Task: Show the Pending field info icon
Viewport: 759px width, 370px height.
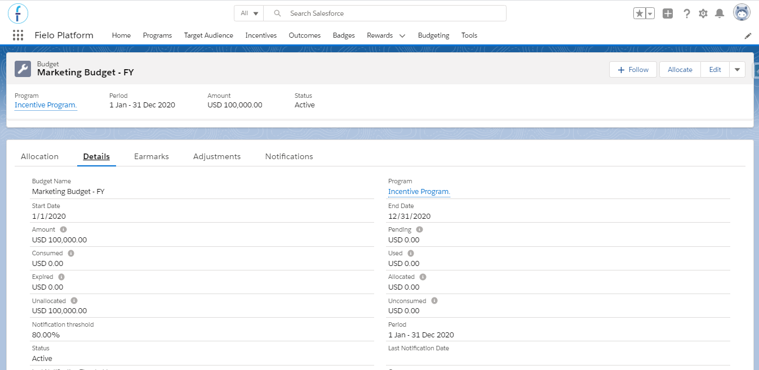Action: click(x=419, y=229)
